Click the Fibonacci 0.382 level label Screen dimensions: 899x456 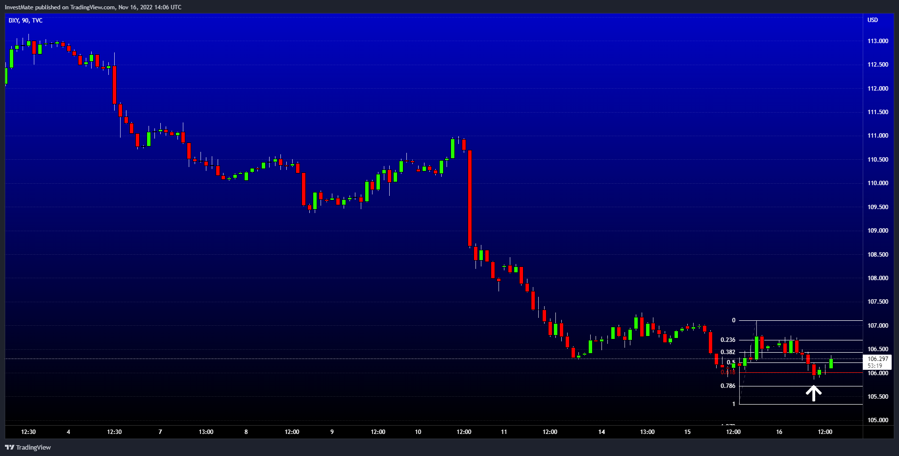pos(728,352)
